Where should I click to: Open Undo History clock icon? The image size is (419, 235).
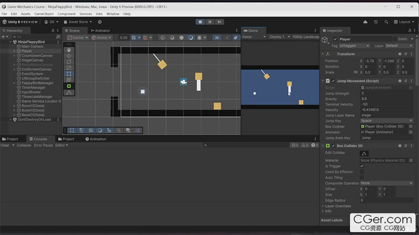click(376, 22)
